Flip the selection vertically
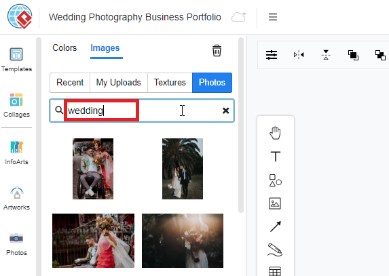 coord(326,55)
